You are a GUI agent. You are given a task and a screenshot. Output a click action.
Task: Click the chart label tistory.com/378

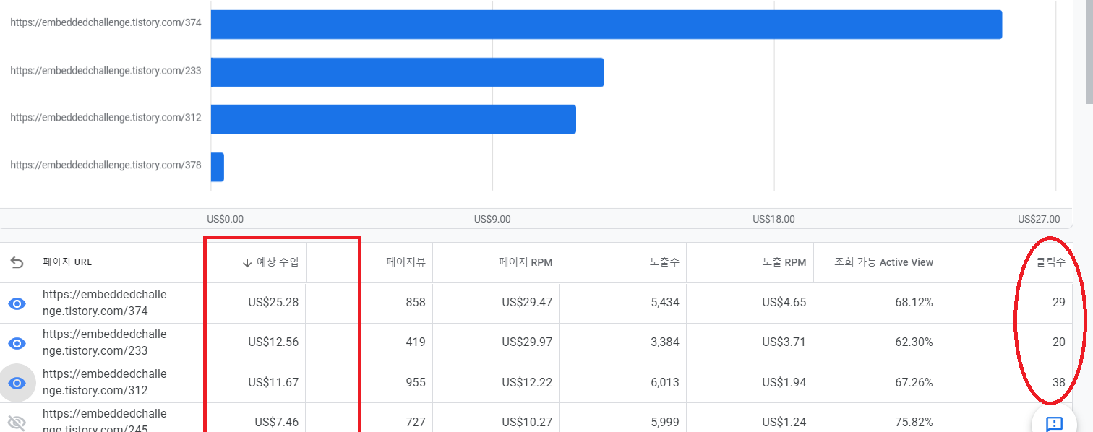[x=106, y=165]
